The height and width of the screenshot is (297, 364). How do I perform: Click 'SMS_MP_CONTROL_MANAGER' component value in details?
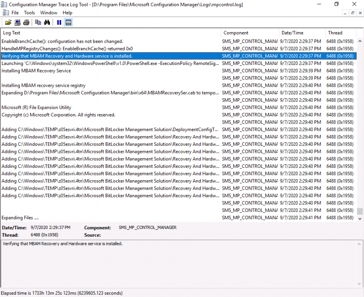[x=148, y=227]
